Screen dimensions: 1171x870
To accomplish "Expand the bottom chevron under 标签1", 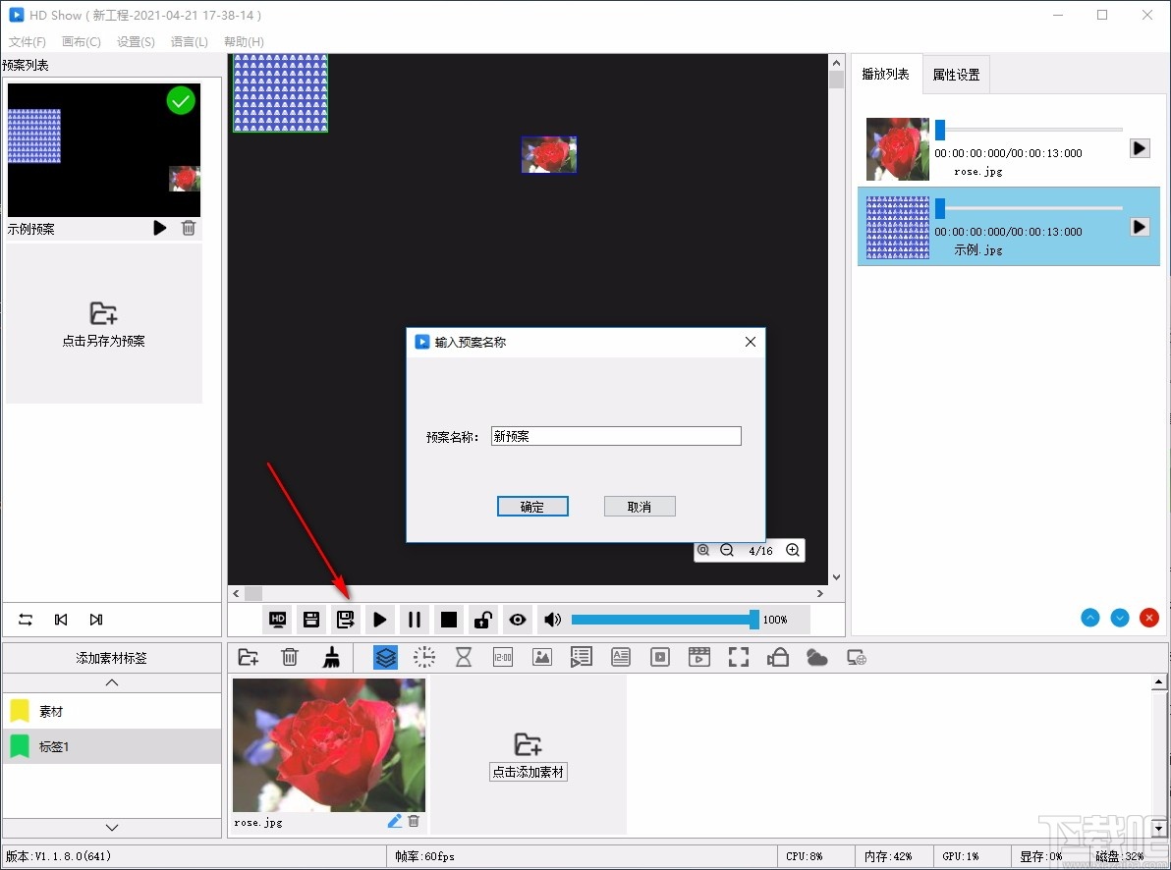I will pos(112,829).
